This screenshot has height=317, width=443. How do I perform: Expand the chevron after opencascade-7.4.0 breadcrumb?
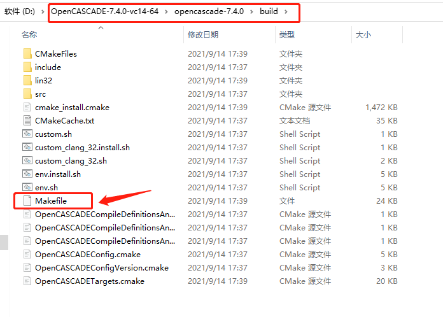251,11
